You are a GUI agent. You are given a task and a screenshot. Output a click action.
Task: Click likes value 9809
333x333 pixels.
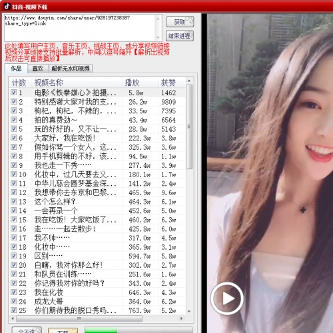click(x=168, y=102)
